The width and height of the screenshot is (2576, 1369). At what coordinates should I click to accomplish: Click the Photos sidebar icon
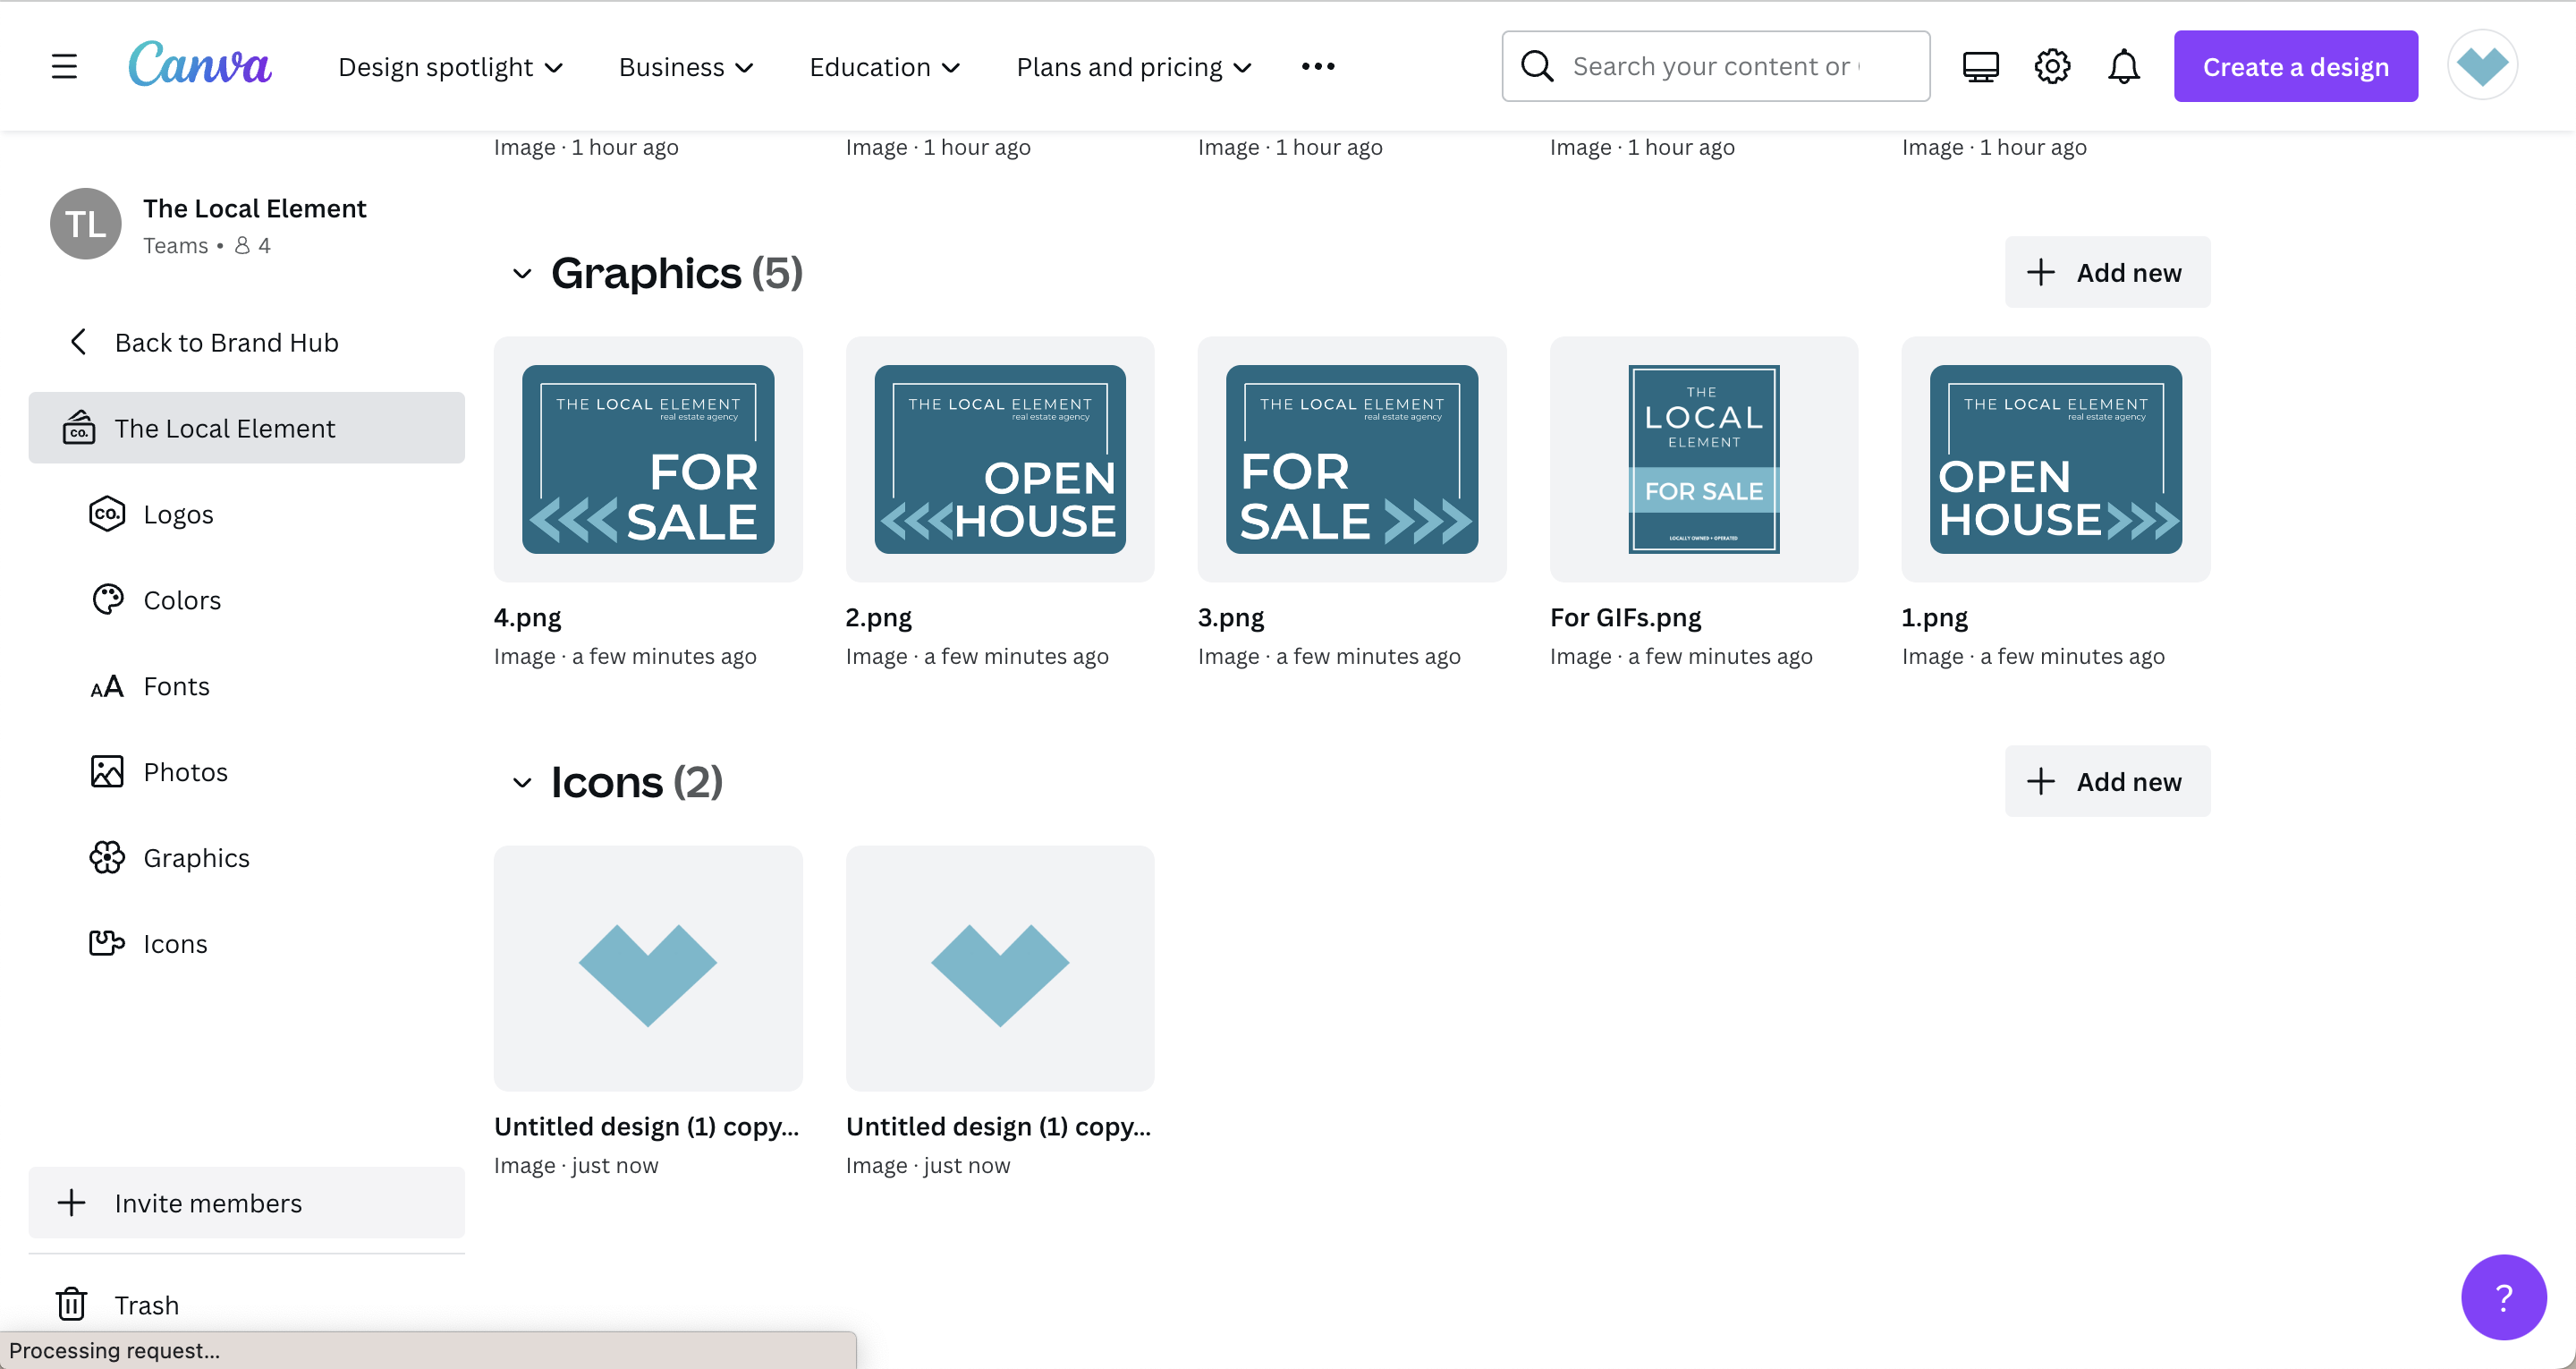[107, 771]
